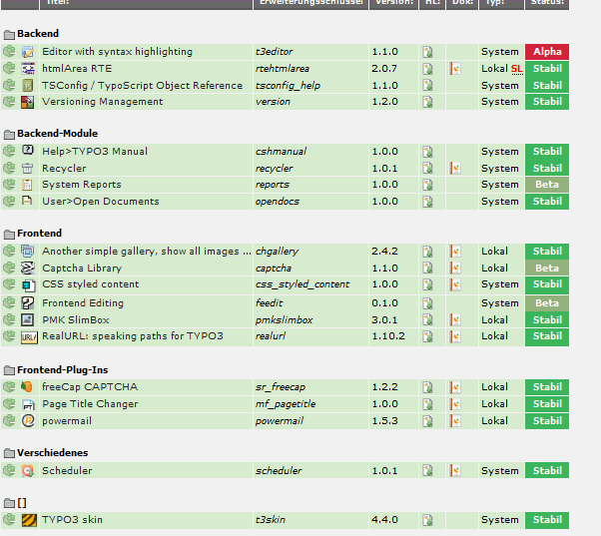Screen dimensions: 601x536
Task: Click the red SL marker beside Lokal
Action: tap(517, 69)
